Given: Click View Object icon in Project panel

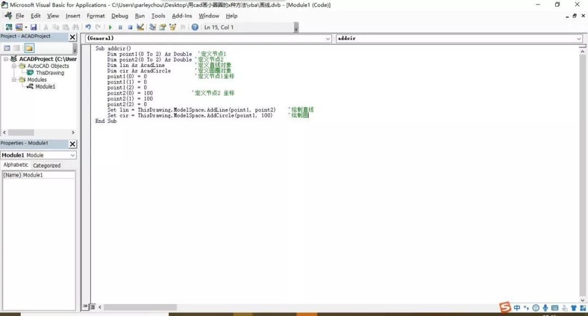Looking at the screenshot, I should tap(16, 48).
